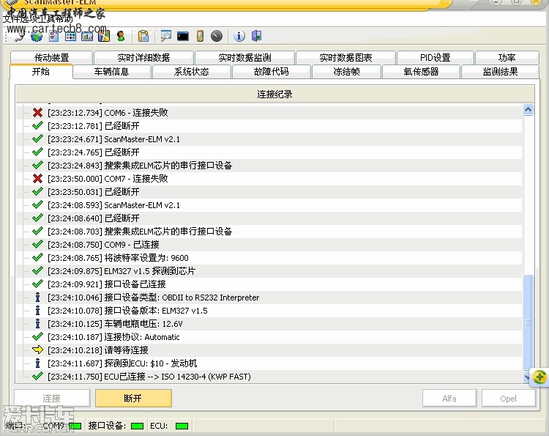Switch to the 实时数据监测 tab
The image size is (549, 436).
click(244, 57)
